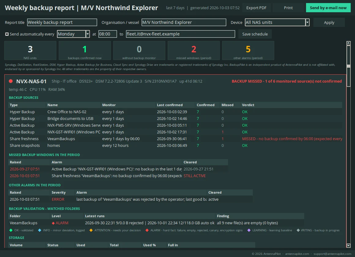355x257 pixels.
Task: Click the 'every 12 hours' monitor cell
Action: (115, 146)
